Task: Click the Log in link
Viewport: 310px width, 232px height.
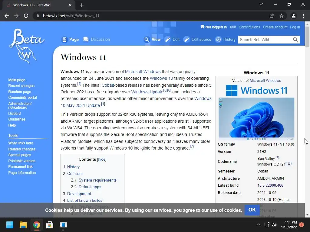Action: pyautogui.click(x=295, y=27)
